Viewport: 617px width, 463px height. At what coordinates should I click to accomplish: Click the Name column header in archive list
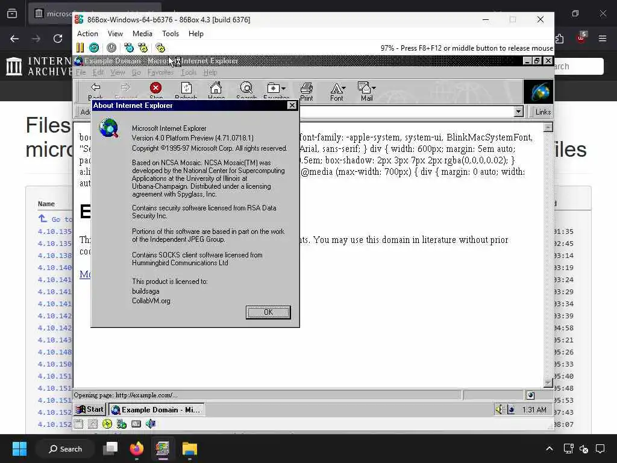point(46,204)
